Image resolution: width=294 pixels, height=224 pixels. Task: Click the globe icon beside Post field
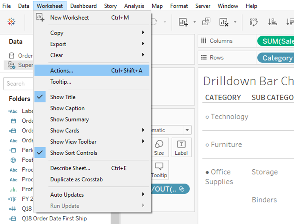coord(13,160)
